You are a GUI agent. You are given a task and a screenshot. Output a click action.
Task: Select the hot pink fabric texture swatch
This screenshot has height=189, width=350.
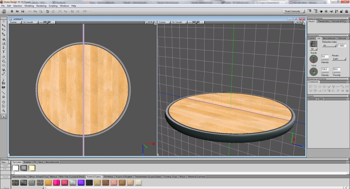56,183
